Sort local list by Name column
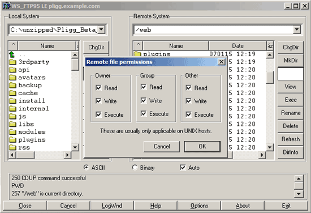311x213 pixels. 47,46
